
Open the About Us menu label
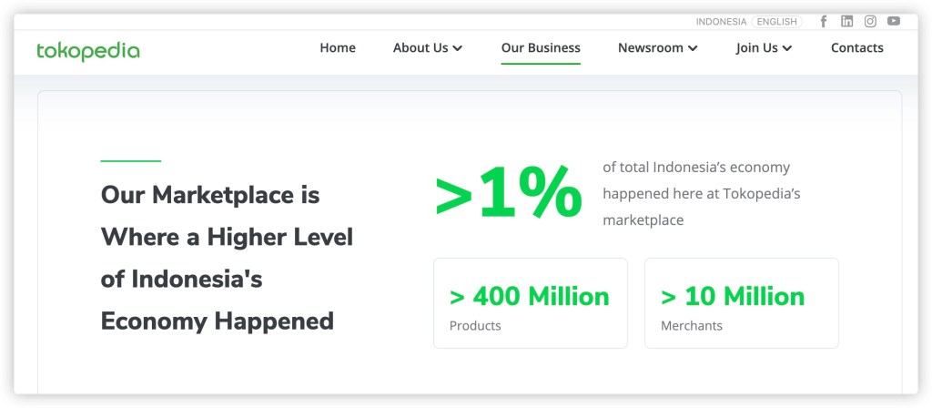(420, 48)
